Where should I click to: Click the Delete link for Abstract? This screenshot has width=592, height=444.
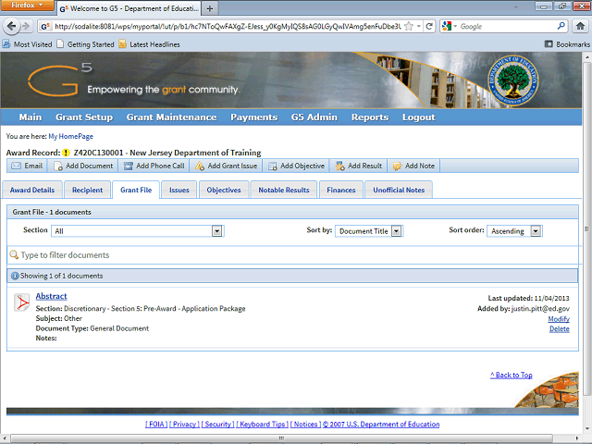560,329
